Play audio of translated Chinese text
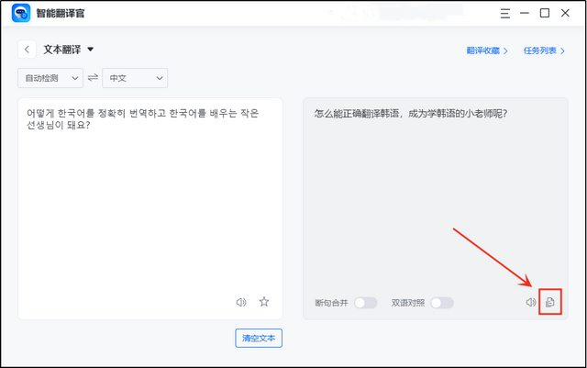The image size is (587, 368). pos(531,302)
